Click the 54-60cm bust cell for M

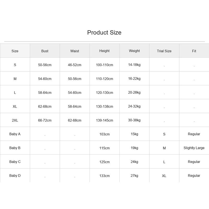point(45,79)
